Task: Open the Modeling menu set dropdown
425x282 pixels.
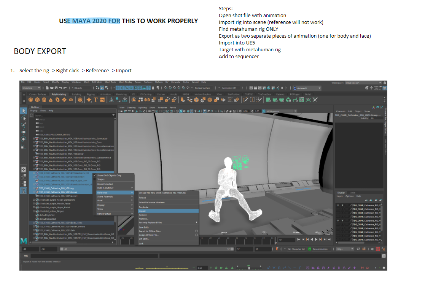Action: tap(31, 88)
